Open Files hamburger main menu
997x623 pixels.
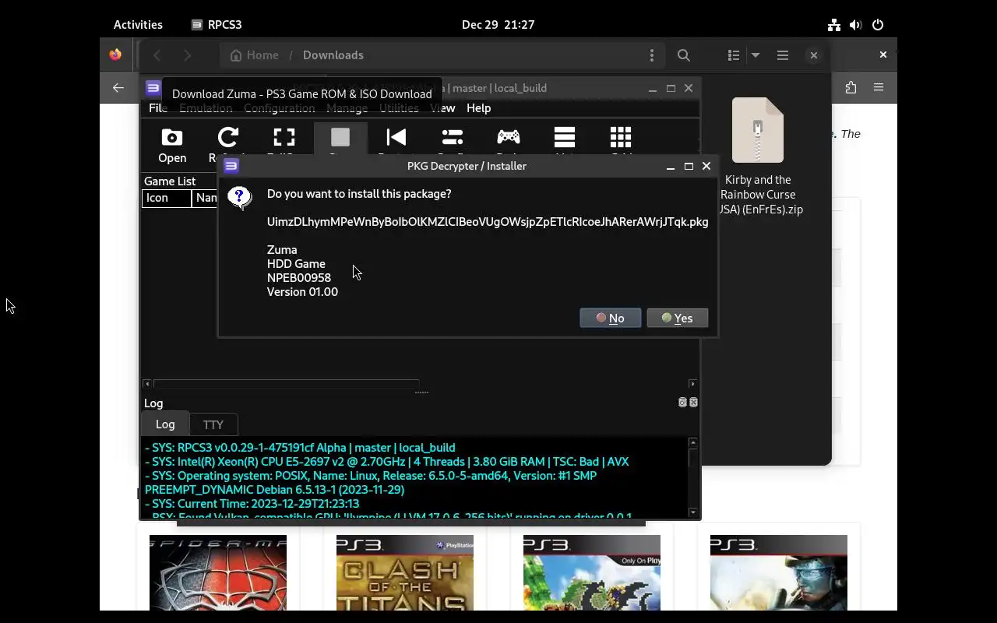(x=783, y=55)
